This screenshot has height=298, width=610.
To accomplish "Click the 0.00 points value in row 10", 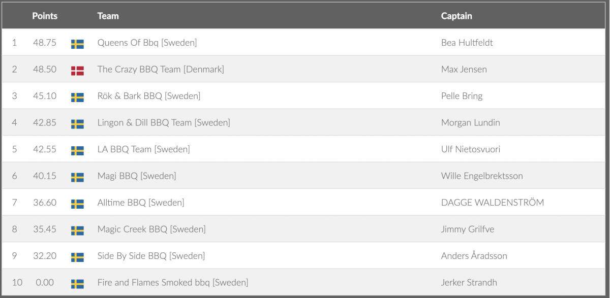I will (x=45, y=283).
